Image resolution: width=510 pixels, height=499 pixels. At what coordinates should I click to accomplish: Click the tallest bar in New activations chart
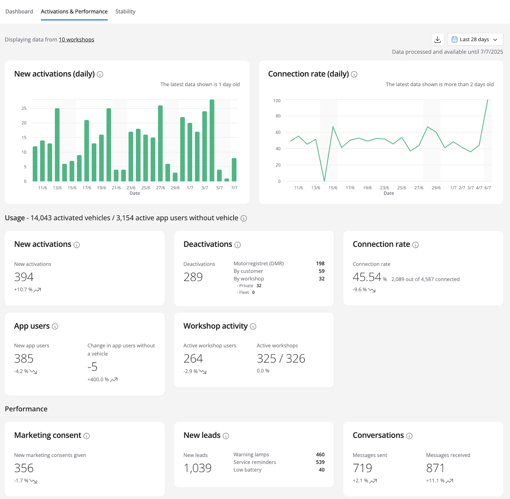212,140
